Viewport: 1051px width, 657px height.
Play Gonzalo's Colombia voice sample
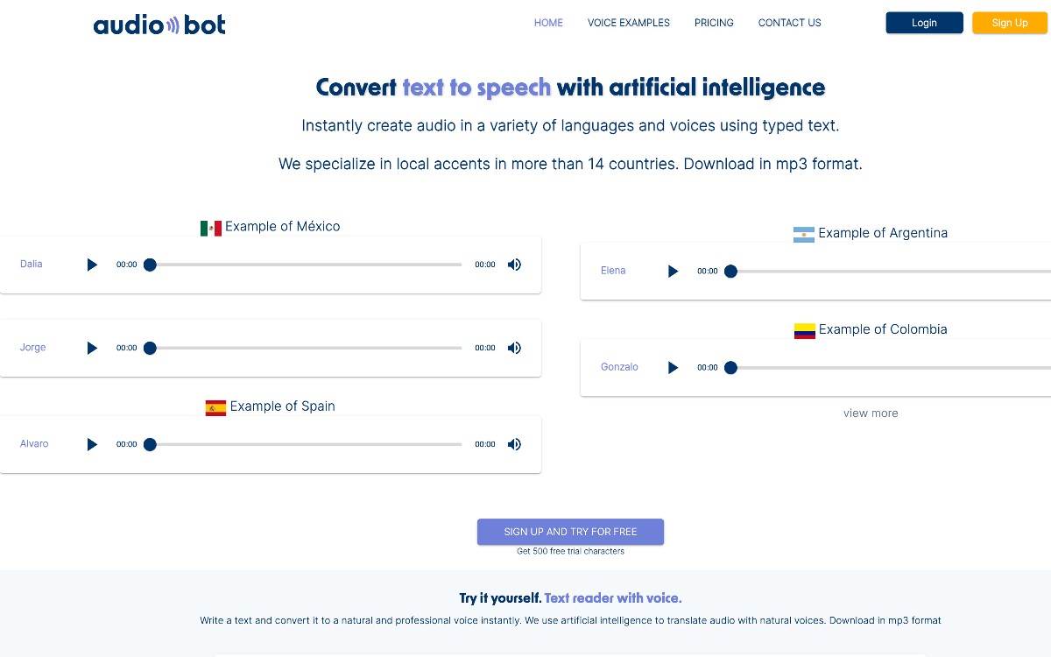point(673,367)
